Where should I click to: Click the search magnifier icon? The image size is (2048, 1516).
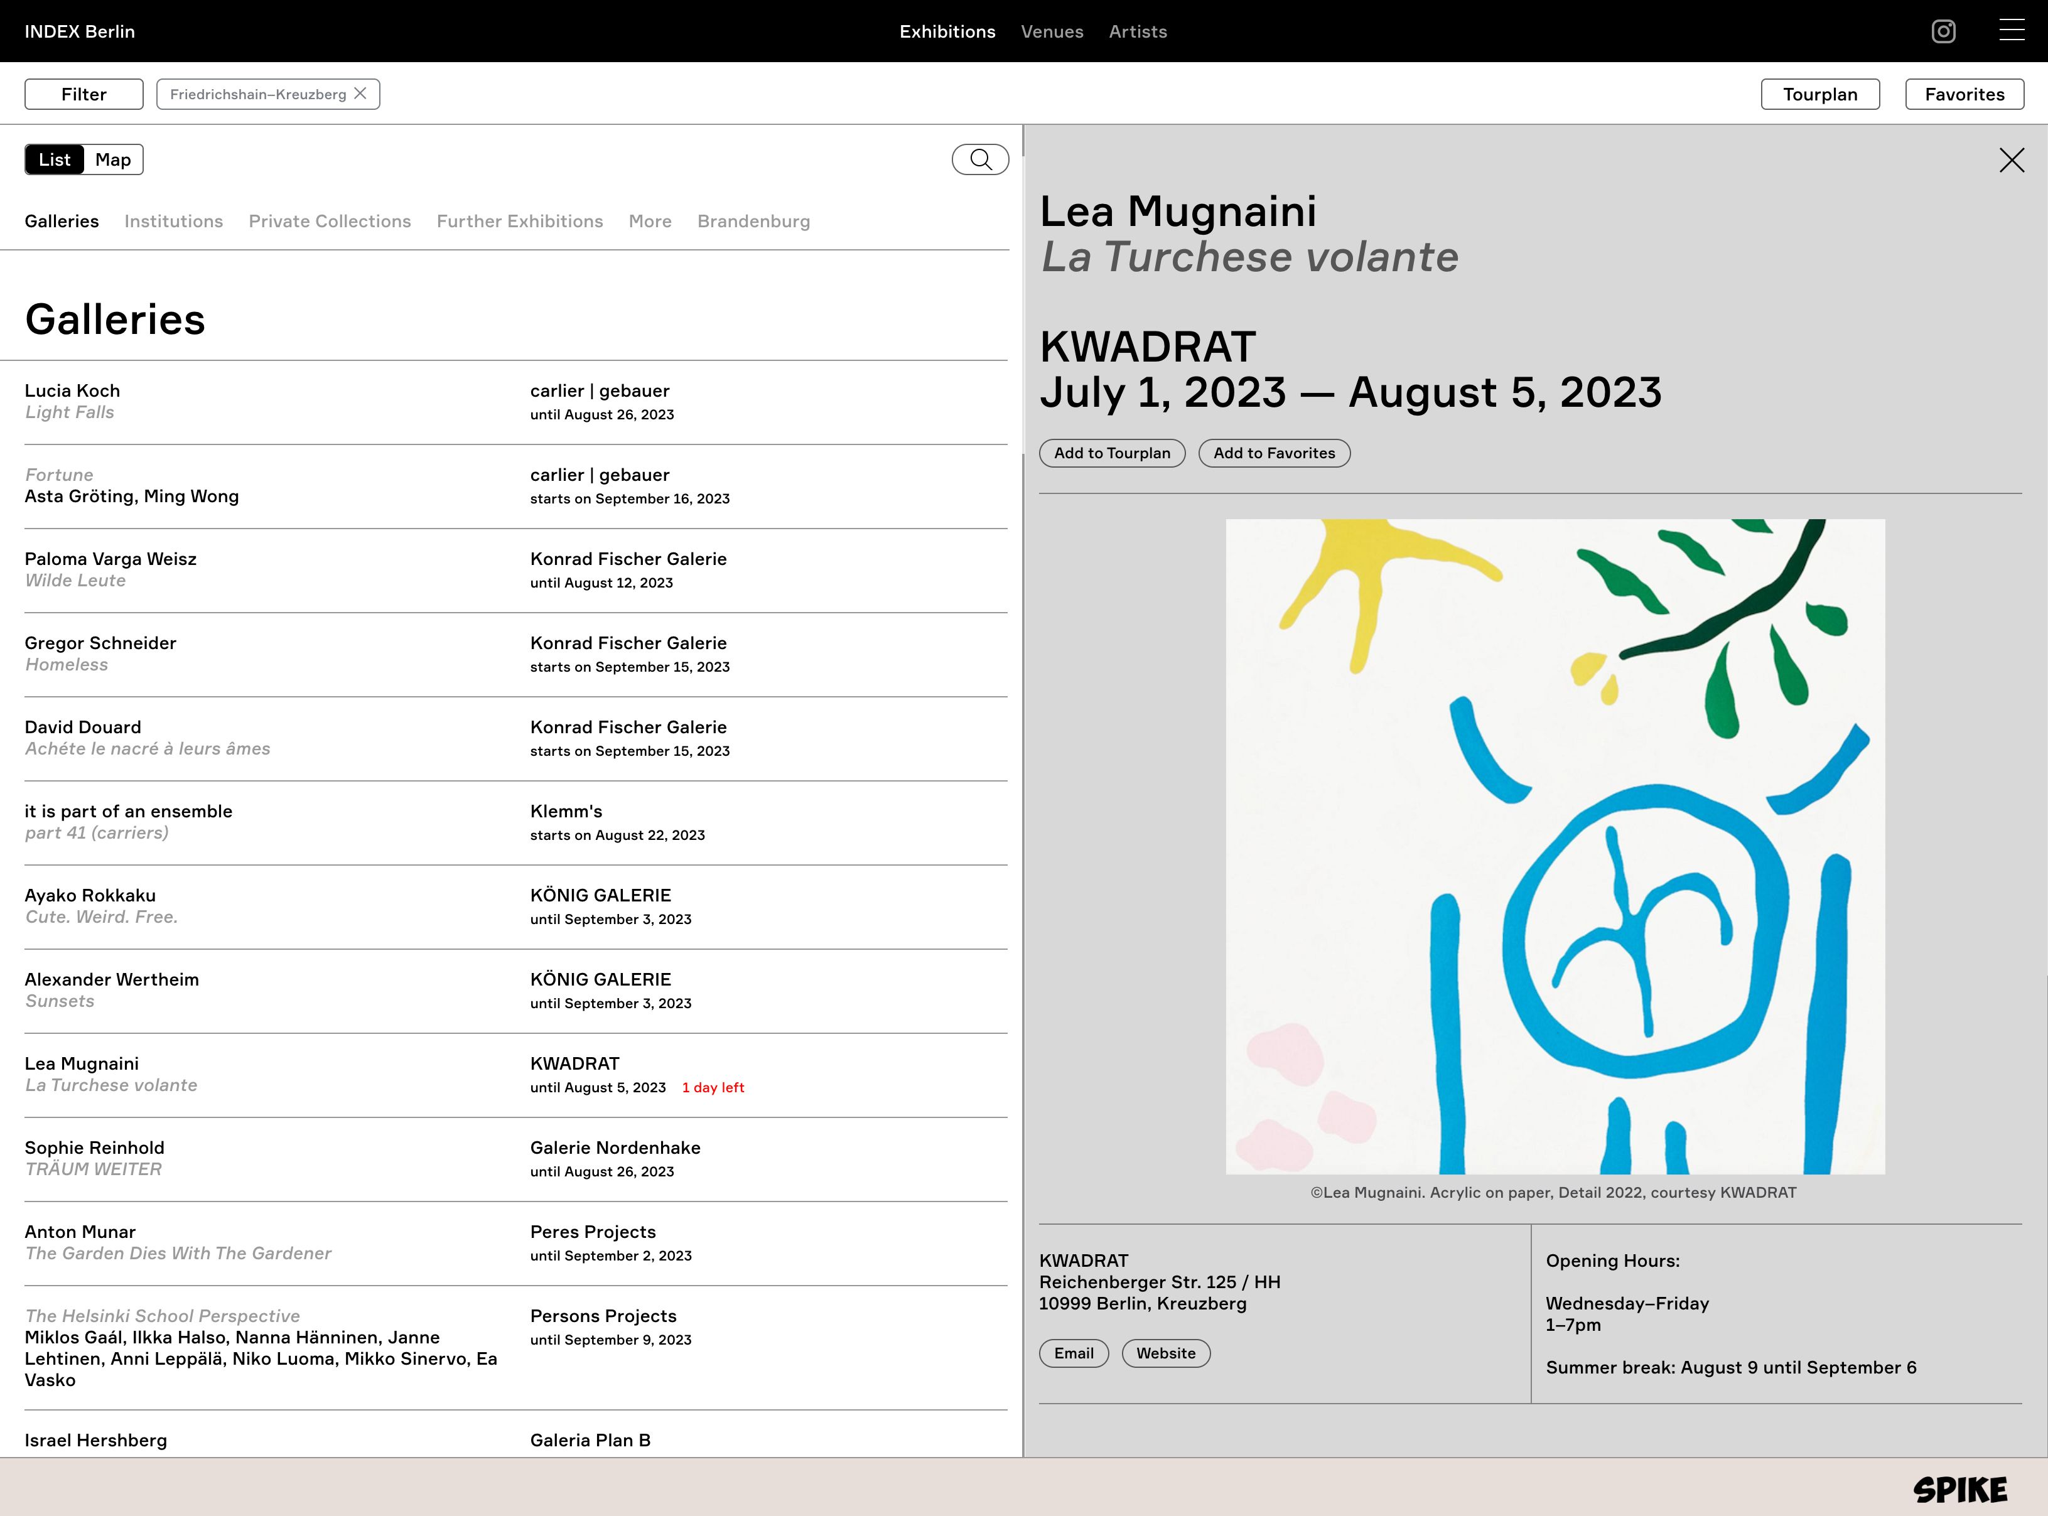[x=980, y=159]
